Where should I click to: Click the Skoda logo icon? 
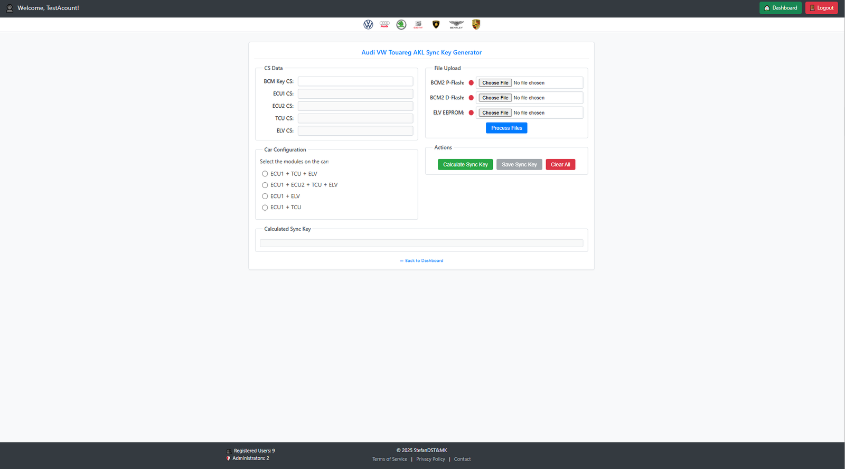401,25
